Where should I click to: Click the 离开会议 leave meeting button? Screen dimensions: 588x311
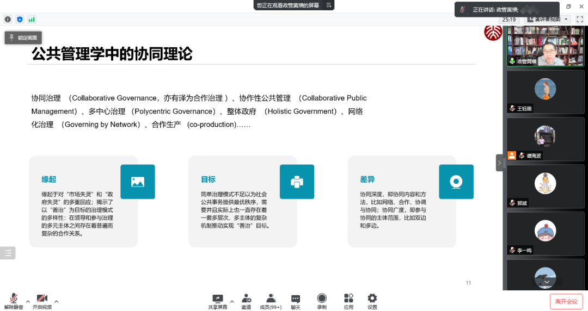coord(566,301)
